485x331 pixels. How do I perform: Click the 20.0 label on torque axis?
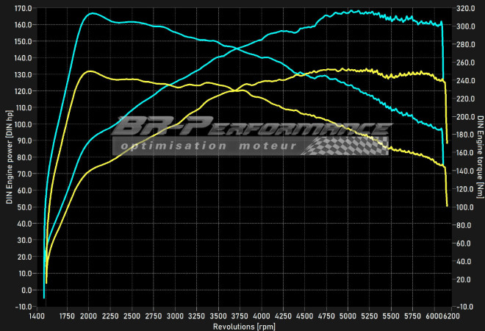coord(464,280)
